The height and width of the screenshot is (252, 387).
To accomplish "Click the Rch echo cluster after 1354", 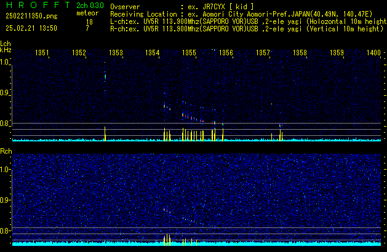I will 167,211.
